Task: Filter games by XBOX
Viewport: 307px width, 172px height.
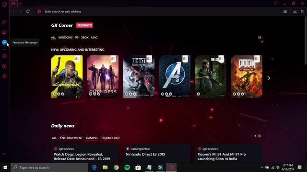Action: [x=85, y=37]
